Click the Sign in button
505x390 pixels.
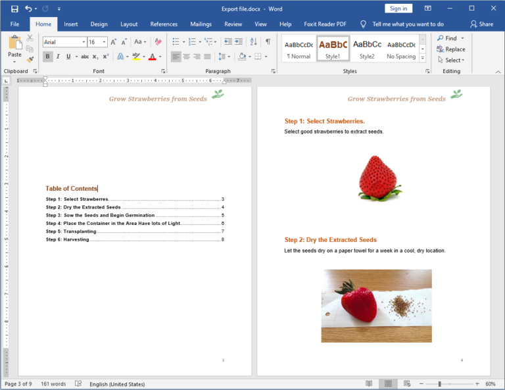pyautogui.click(x=398, y=9)
